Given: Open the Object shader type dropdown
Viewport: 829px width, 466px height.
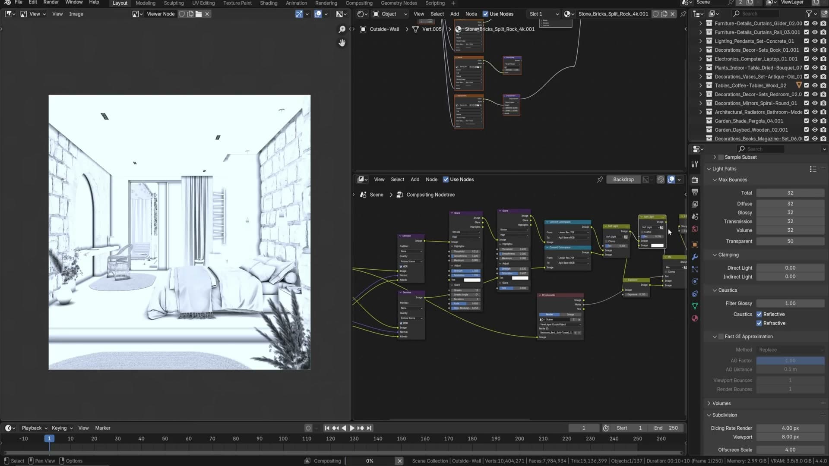Looking at the screenshot, I should point(390,14).
